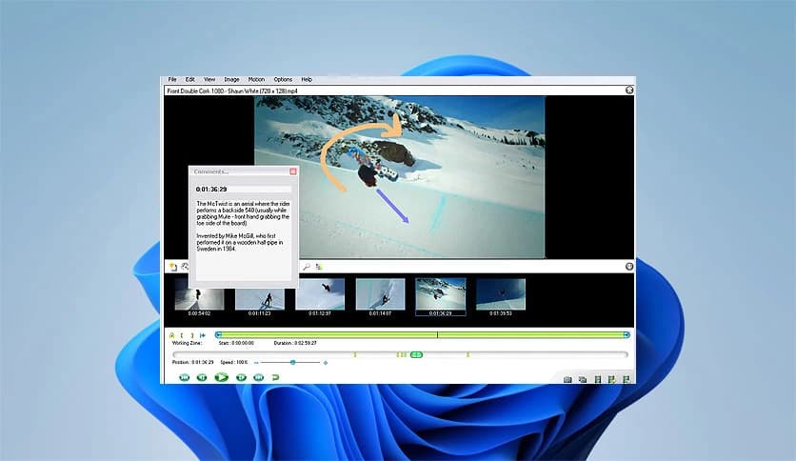The height and width of the screenshot is (461, 796).
Task: Click the key image marker left of the playhead cluster on the position bar
Action: (x=355, y=355)
